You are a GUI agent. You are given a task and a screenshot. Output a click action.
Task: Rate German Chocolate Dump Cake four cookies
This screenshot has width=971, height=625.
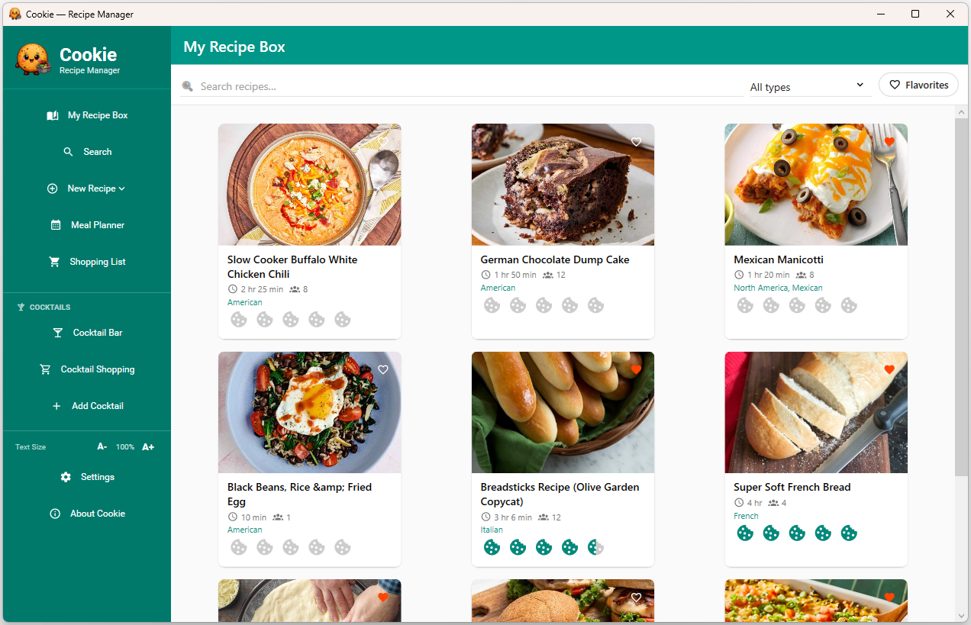[570, 305]
